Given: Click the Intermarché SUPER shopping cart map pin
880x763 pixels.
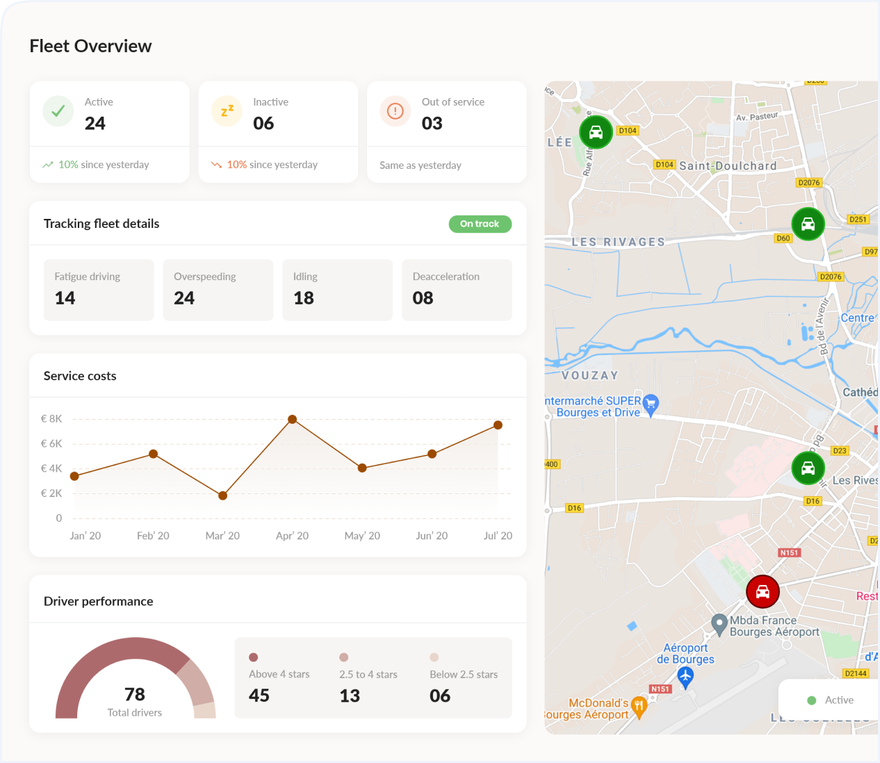Looking at the screenshot, I should 651,403.
